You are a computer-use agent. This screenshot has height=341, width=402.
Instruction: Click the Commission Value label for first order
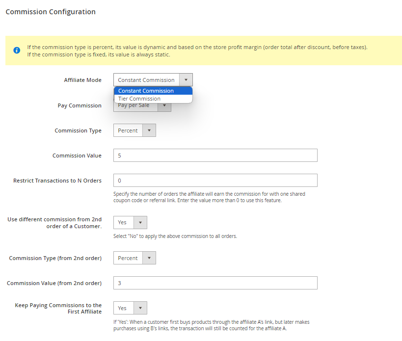pos(77,156)
